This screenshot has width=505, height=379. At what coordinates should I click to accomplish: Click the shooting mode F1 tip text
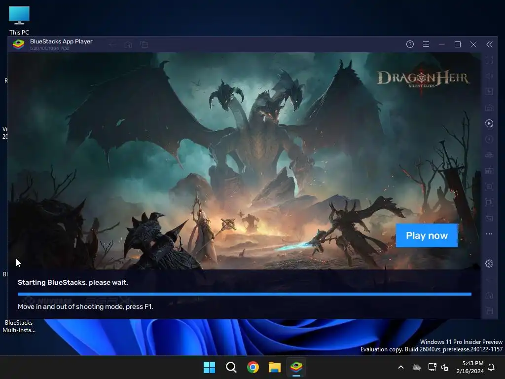click(85, 306)
